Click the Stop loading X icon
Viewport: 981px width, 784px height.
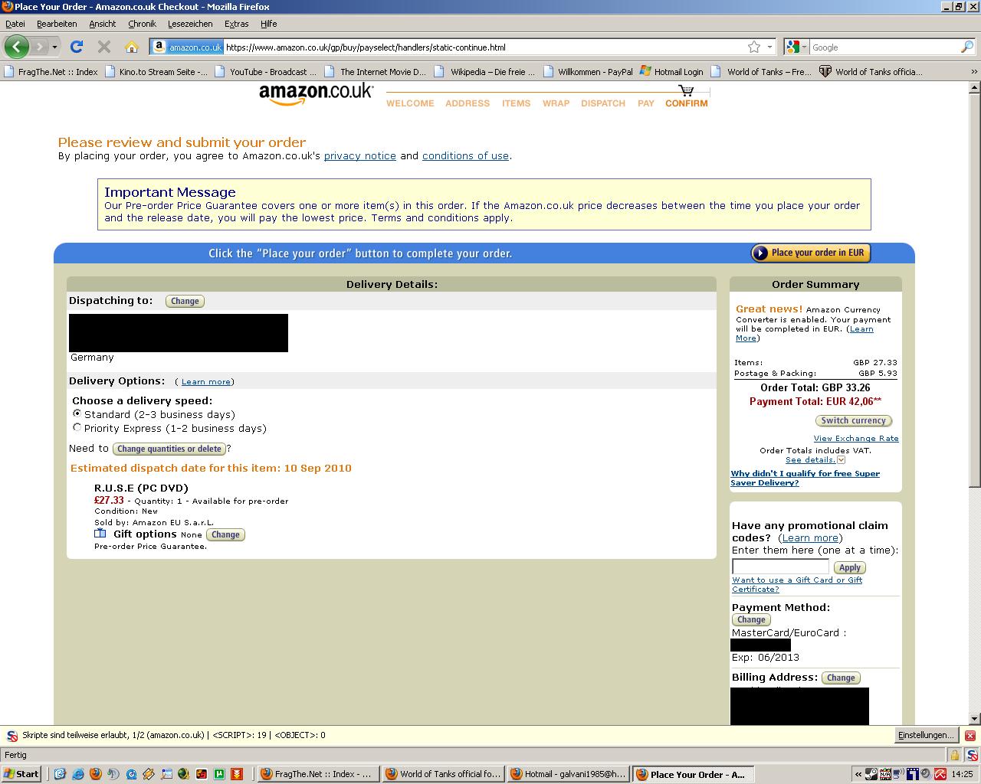tap(104, 47)
